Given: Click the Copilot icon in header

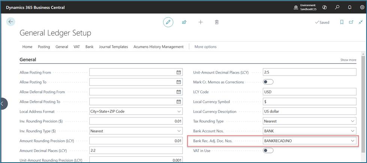Looking at the screenshot, I should (x=324, y=7).
